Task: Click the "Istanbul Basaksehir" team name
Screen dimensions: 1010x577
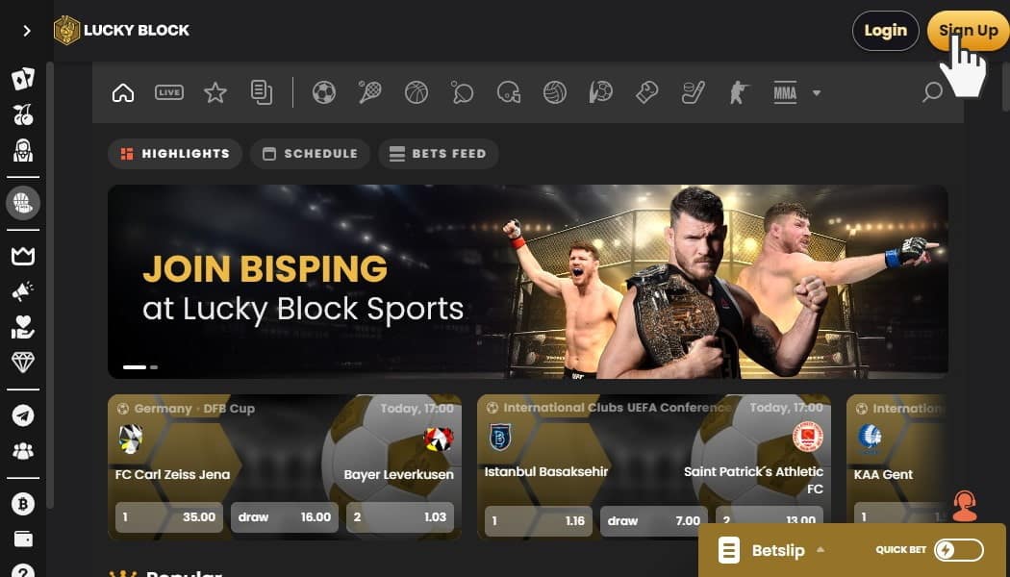Action: [546, 472]
